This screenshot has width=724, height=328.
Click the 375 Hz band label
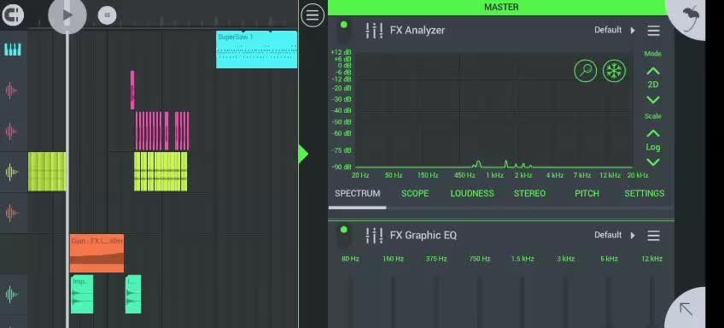(436, 259)
